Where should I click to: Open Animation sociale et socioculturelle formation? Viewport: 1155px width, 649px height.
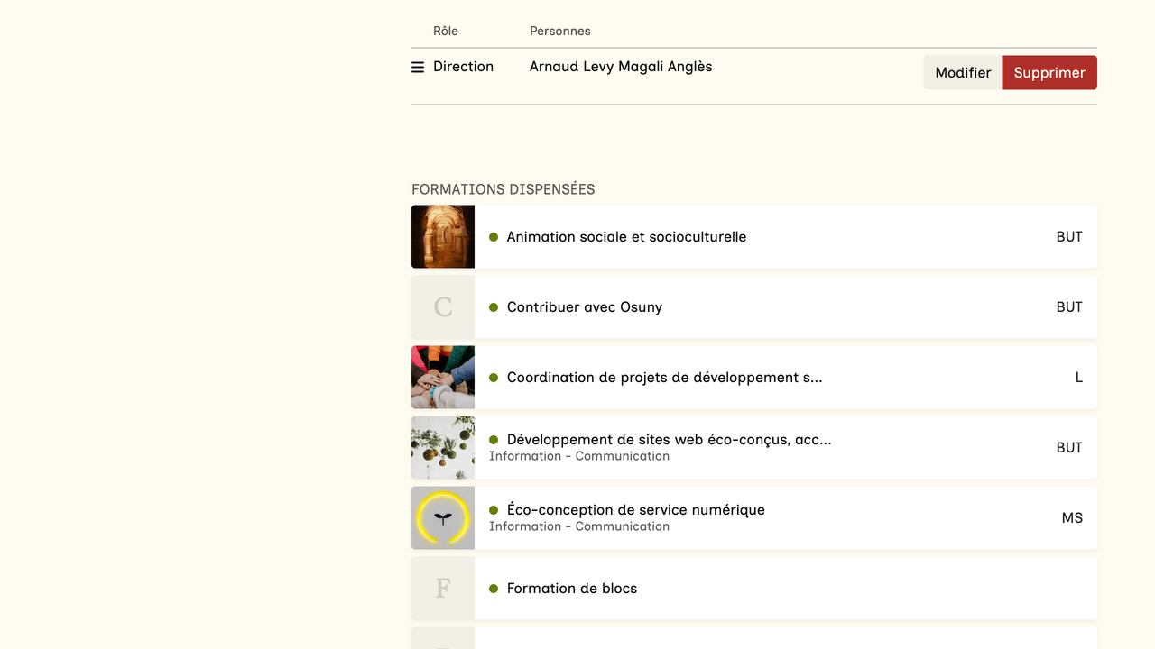pyautogui.click(x=626, y=237)
